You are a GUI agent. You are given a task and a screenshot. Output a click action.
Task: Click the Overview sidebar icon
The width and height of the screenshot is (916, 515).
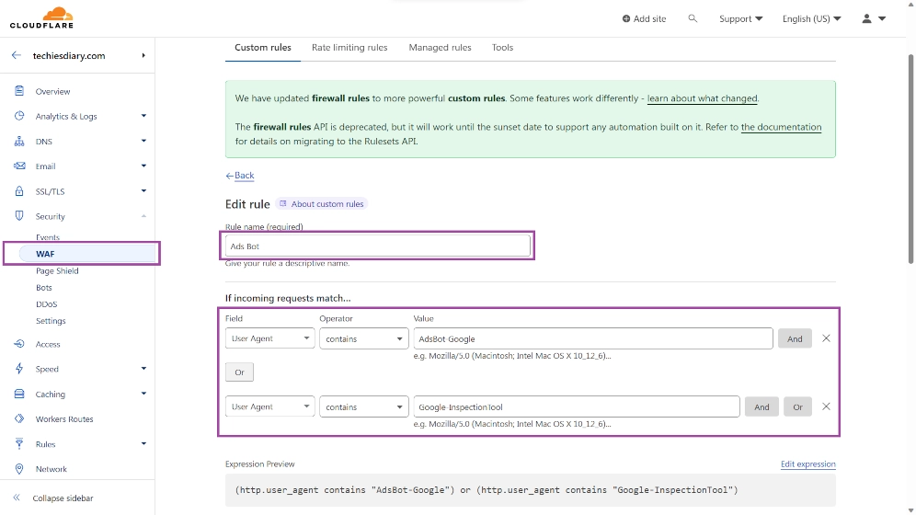[19, 91]
